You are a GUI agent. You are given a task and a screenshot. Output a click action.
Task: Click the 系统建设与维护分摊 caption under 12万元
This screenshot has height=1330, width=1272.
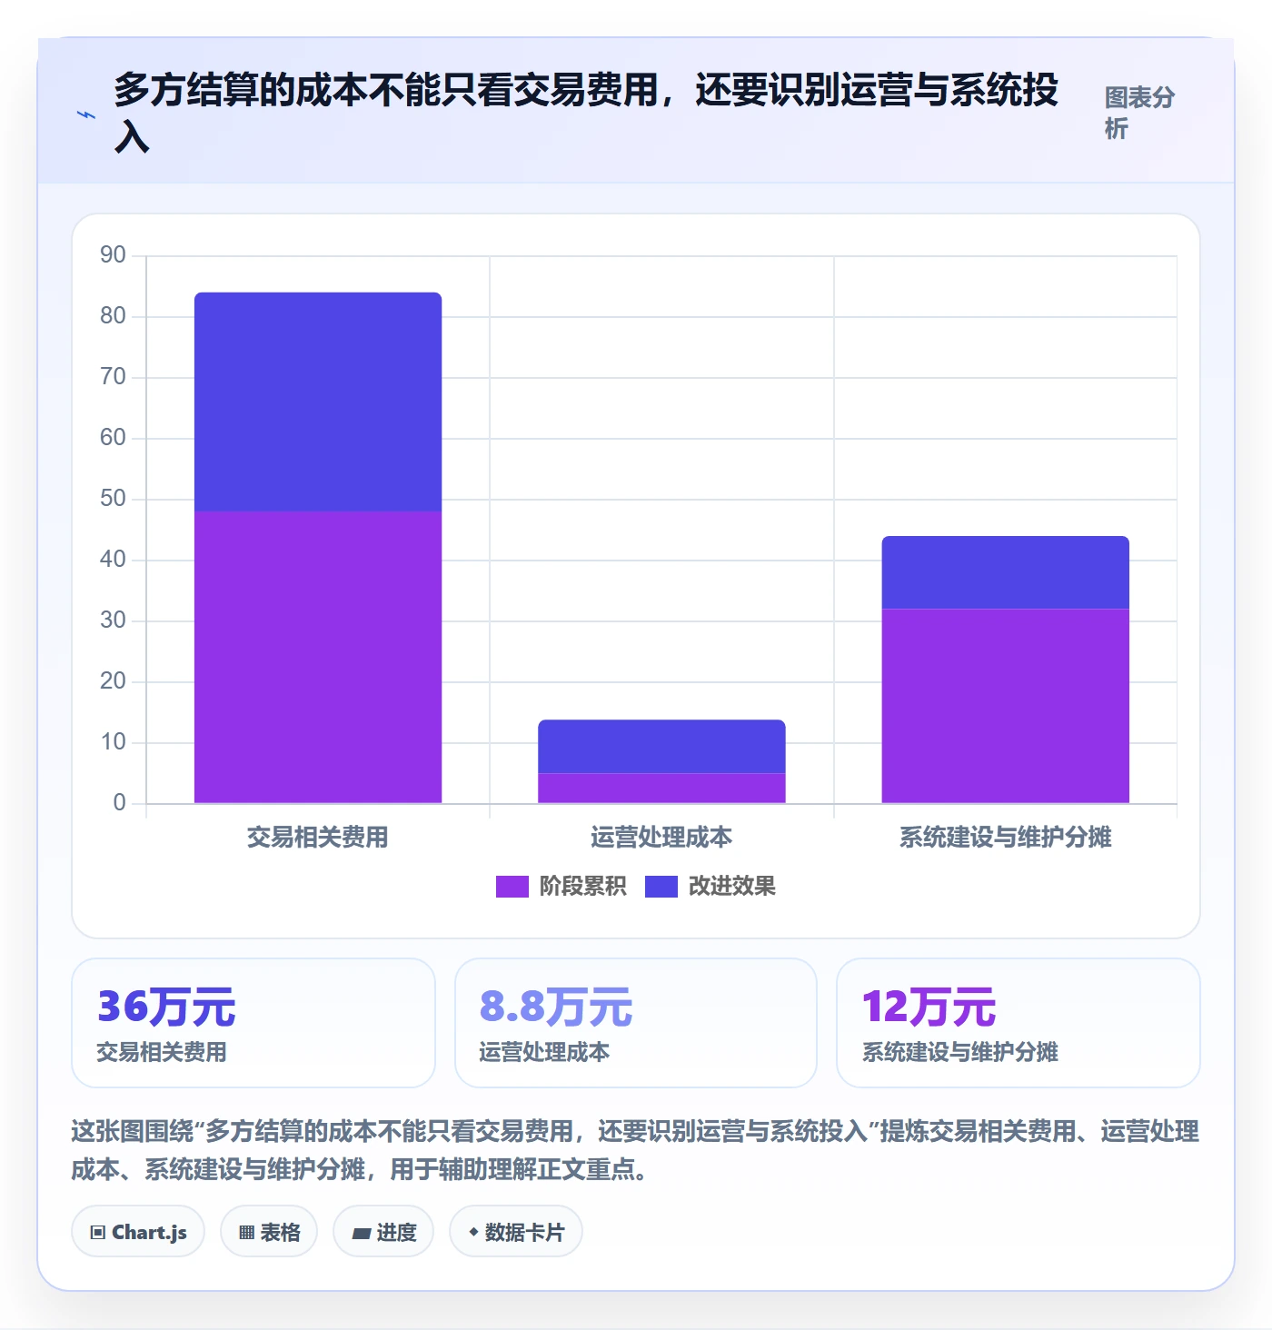pyautogui.click(x=959, y=1052)
